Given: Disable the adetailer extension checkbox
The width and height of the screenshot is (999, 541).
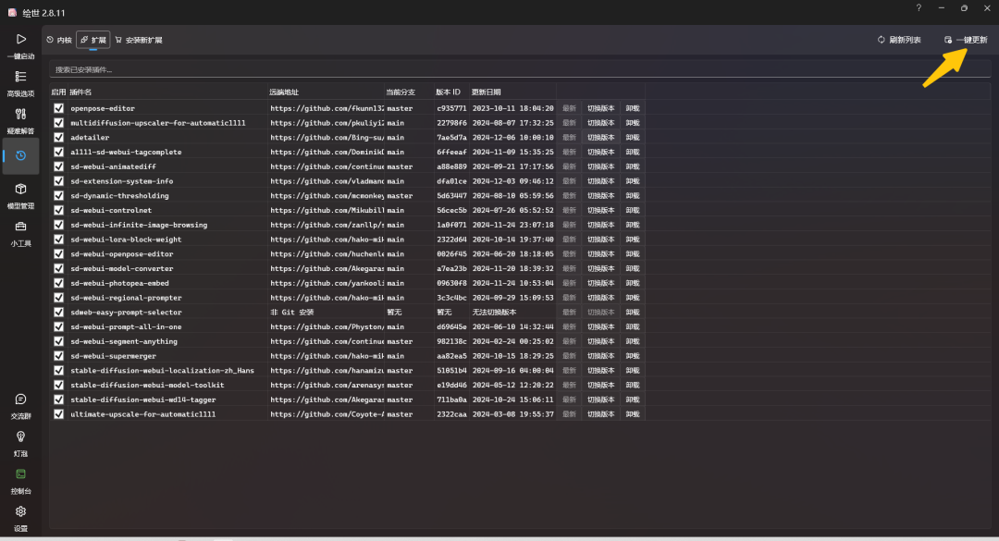Looking at the screenshot, I should tap(59, 137).
